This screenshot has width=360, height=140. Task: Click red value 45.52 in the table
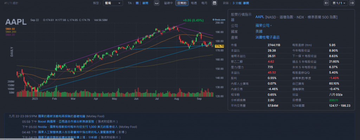[272, 72]
